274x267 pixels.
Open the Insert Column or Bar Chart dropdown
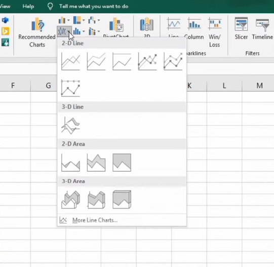click(x=64, y=20)
